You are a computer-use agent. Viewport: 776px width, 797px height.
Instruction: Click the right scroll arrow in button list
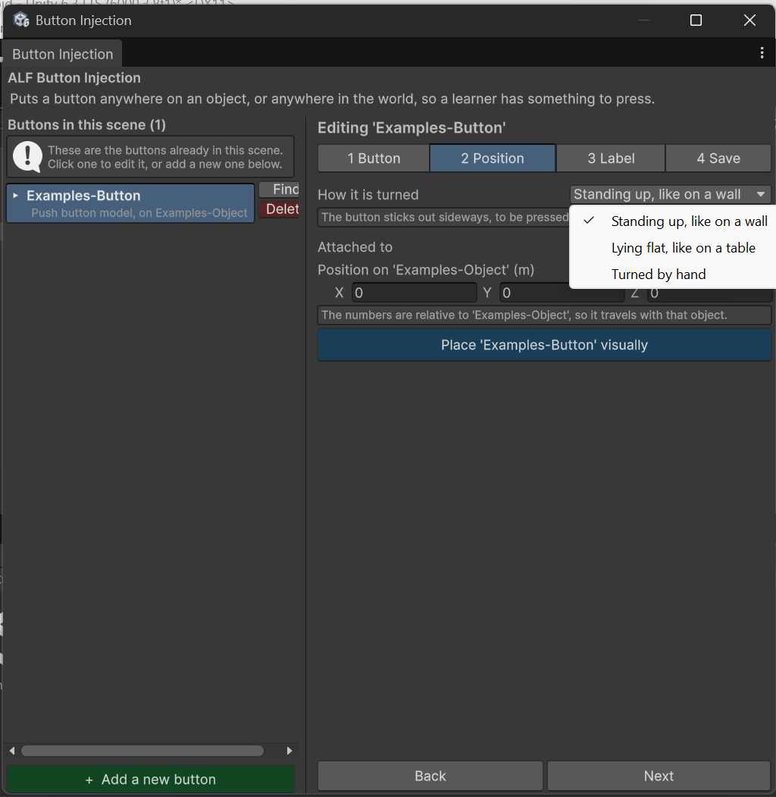289,751
